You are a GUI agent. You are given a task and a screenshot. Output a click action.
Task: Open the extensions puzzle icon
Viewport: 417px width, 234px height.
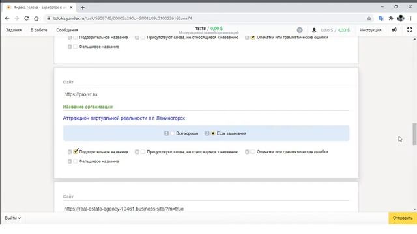pyautogui.click(x=391, y=18)
